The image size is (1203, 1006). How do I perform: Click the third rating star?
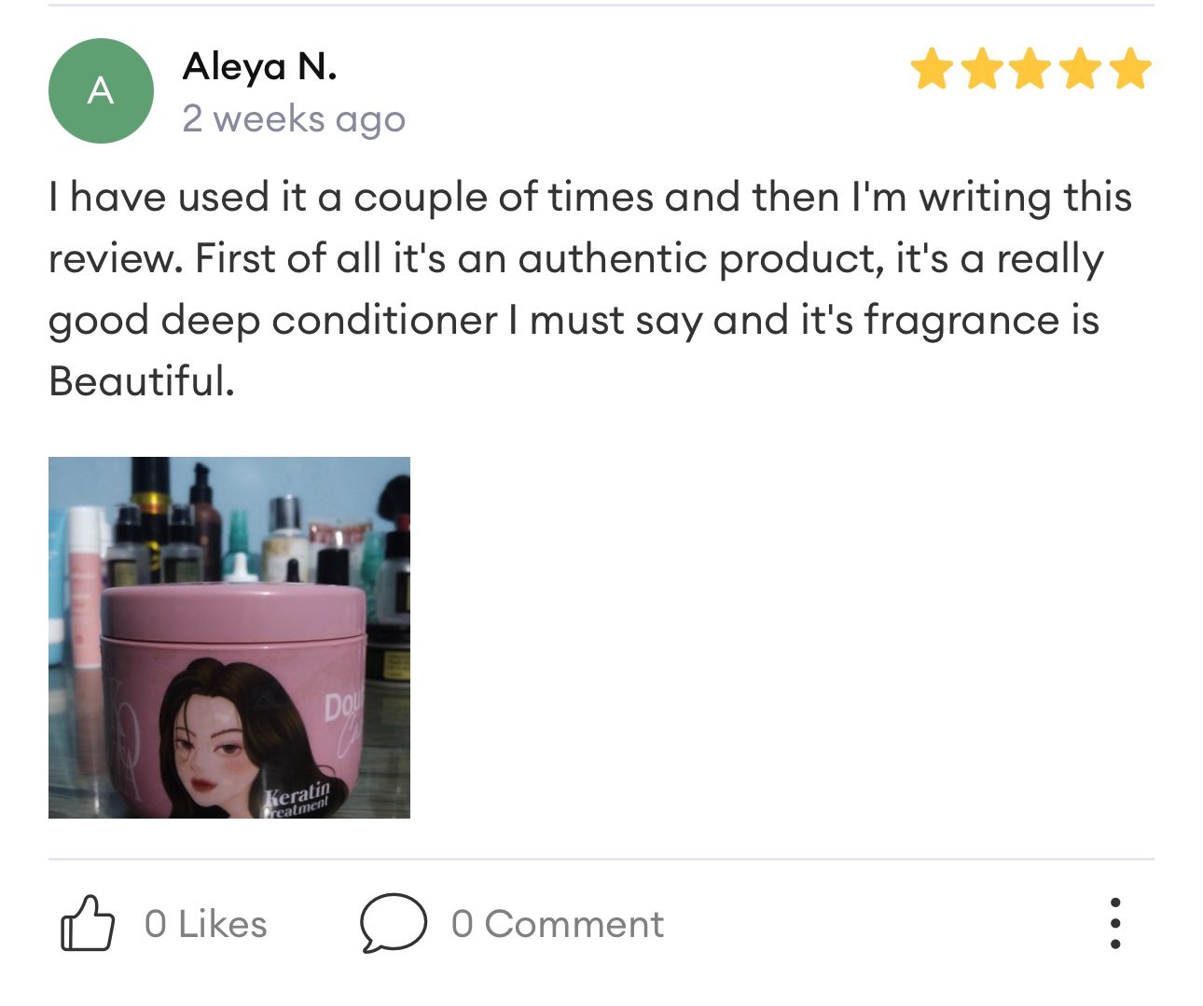pos(1031,70)
